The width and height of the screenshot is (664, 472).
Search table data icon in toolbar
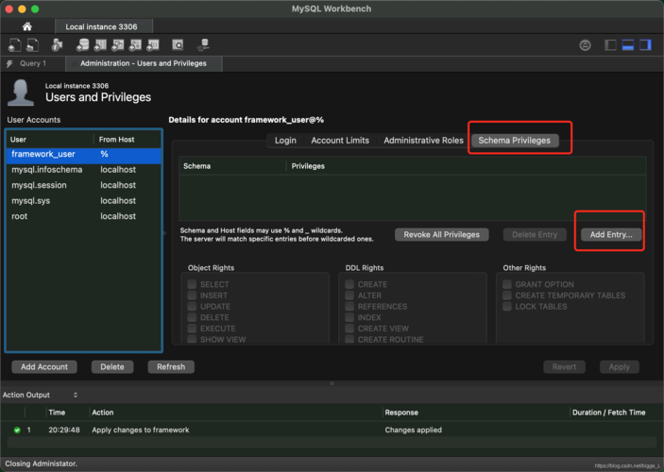(x=178, y=45)
